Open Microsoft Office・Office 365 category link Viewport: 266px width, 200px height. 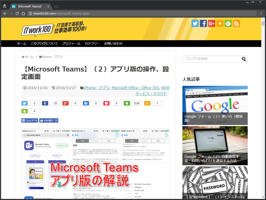(135, 88)
